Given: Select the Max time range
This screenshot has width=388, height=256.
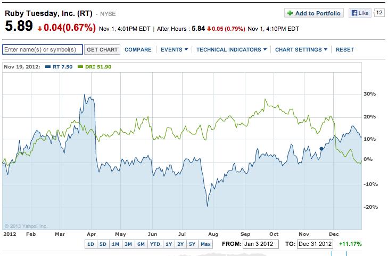Looking at the screenshot, I should pyautogui.click(x=205, y=244).
